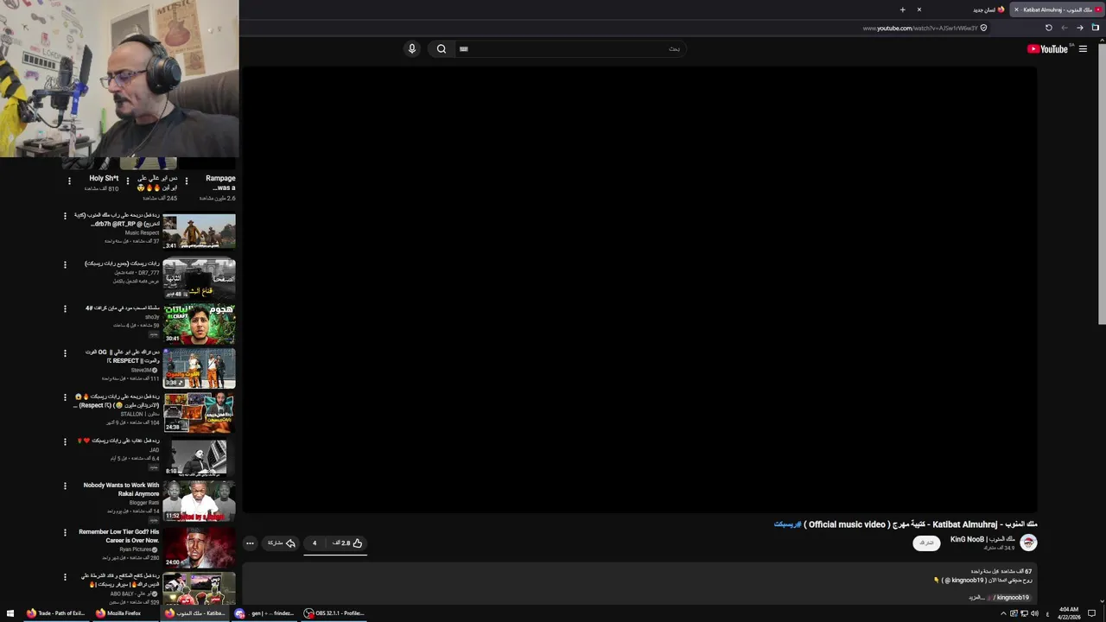Share the video via share button
Screen dimensions: 1106x622
pos(282,543)
